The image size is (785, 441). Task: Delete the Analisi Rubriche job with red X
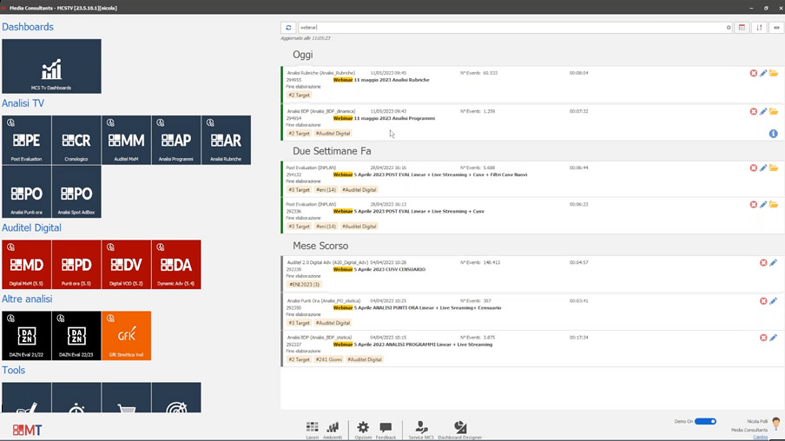tap(753, 74)
